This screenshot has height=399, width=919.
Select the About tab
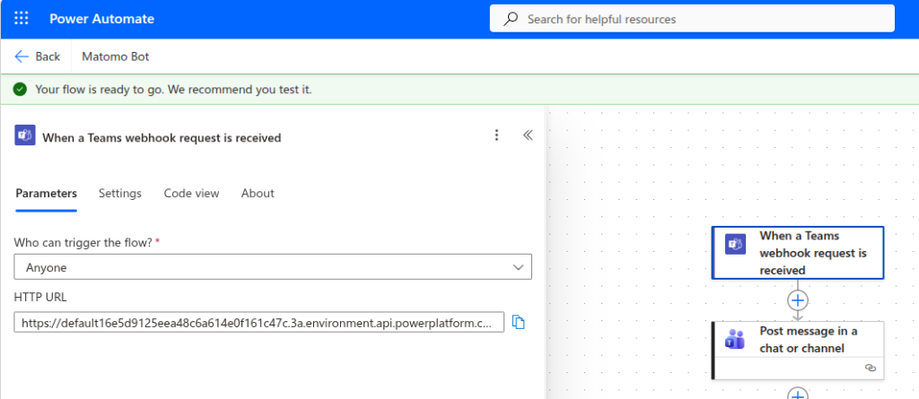tap(258, 194)
